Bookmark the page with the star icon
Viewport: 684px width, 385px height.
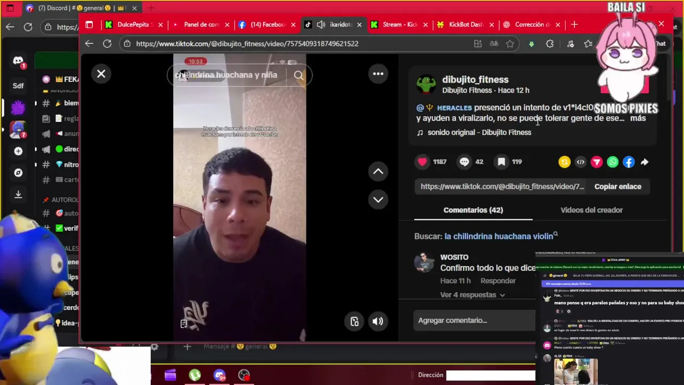pyautogui.click(x=510, y=44)
